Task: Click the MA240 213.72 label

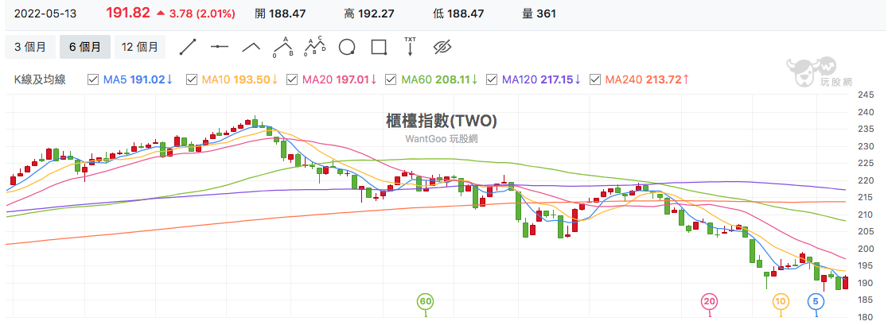Action: pyautogui.click(x=648, y=79)
